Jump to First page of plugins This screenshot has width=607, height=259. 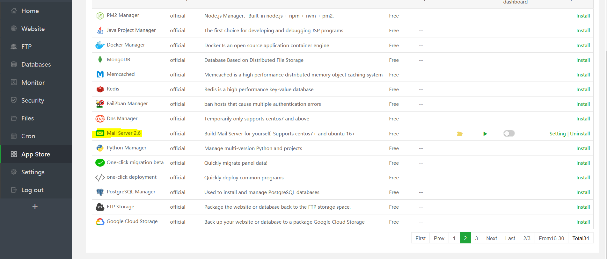(x=420, y=238)
